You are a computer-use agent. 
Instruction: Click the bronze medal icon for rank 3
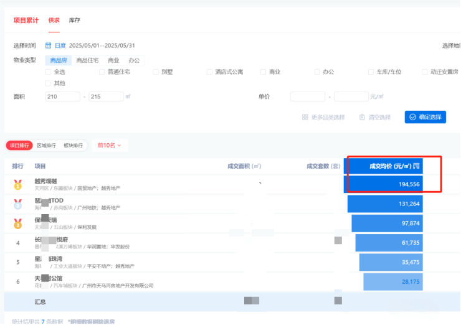[17, 223]
